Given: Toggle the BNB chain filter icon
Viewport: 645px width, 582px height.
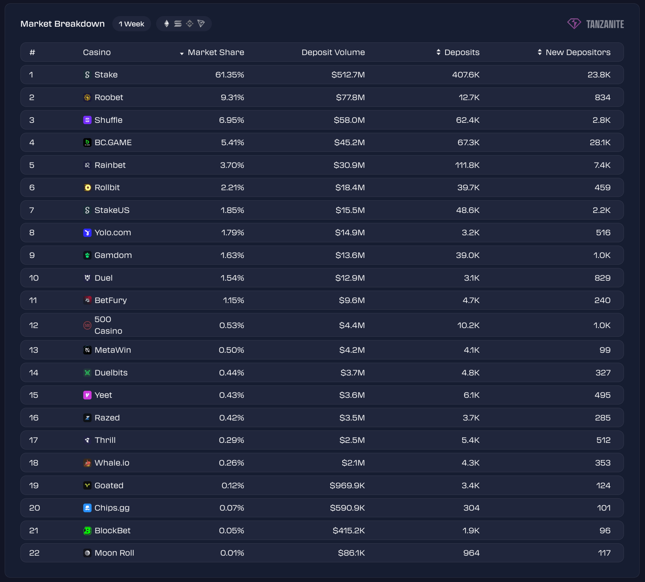Looking at the screenshot, I should tap(189, 23).
